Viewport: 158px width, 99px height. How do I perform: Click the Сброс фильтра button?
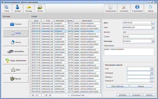tap(117, 86)
